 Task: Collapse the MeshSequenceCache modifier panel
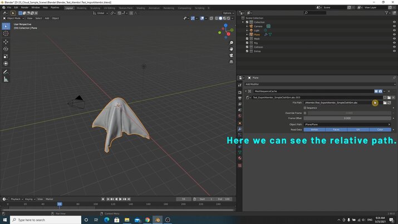245,91
